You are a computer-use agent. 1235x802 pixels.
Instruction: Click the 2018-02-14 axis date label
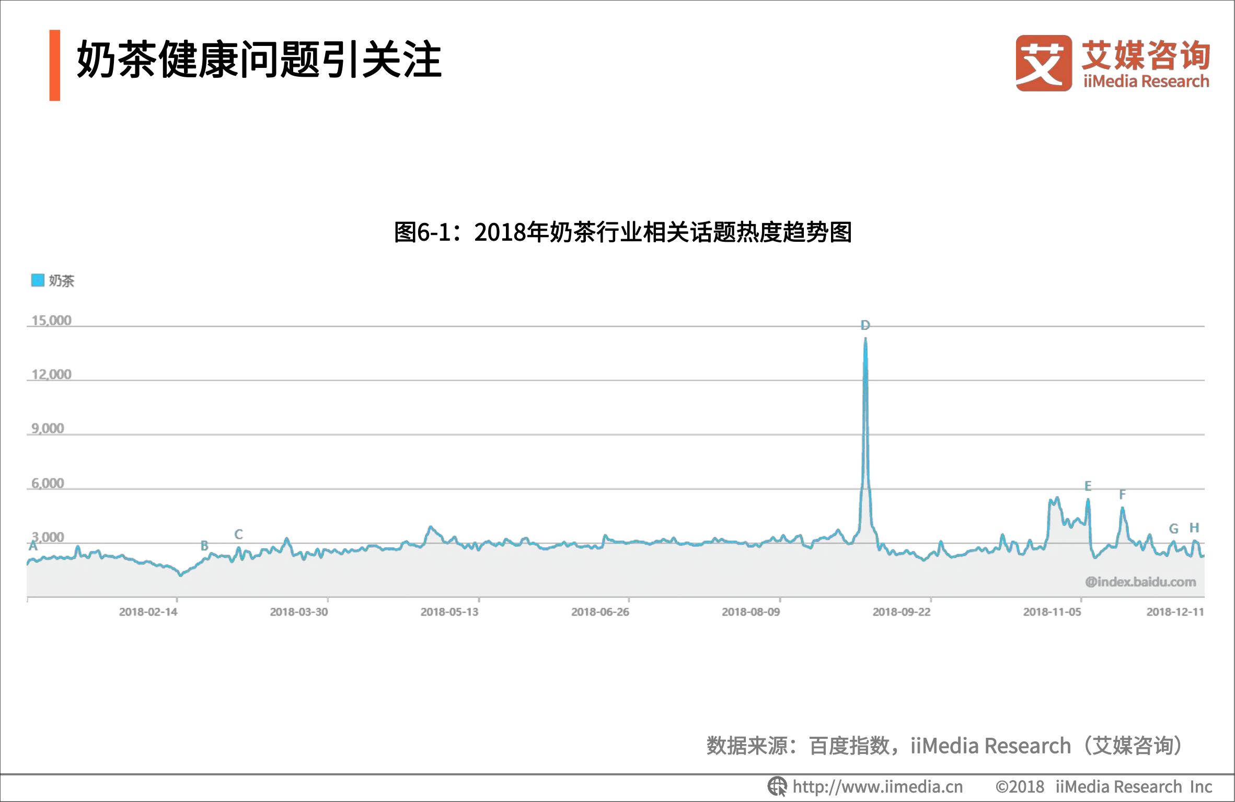[148, 612]
